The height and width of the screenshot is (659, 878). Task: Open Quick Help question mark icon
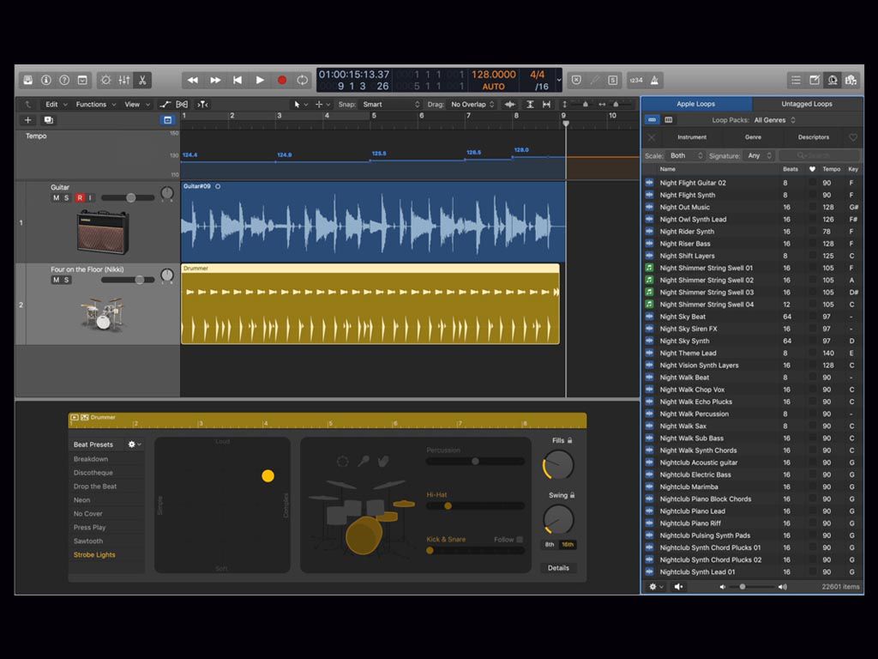[x=64, y=80]
